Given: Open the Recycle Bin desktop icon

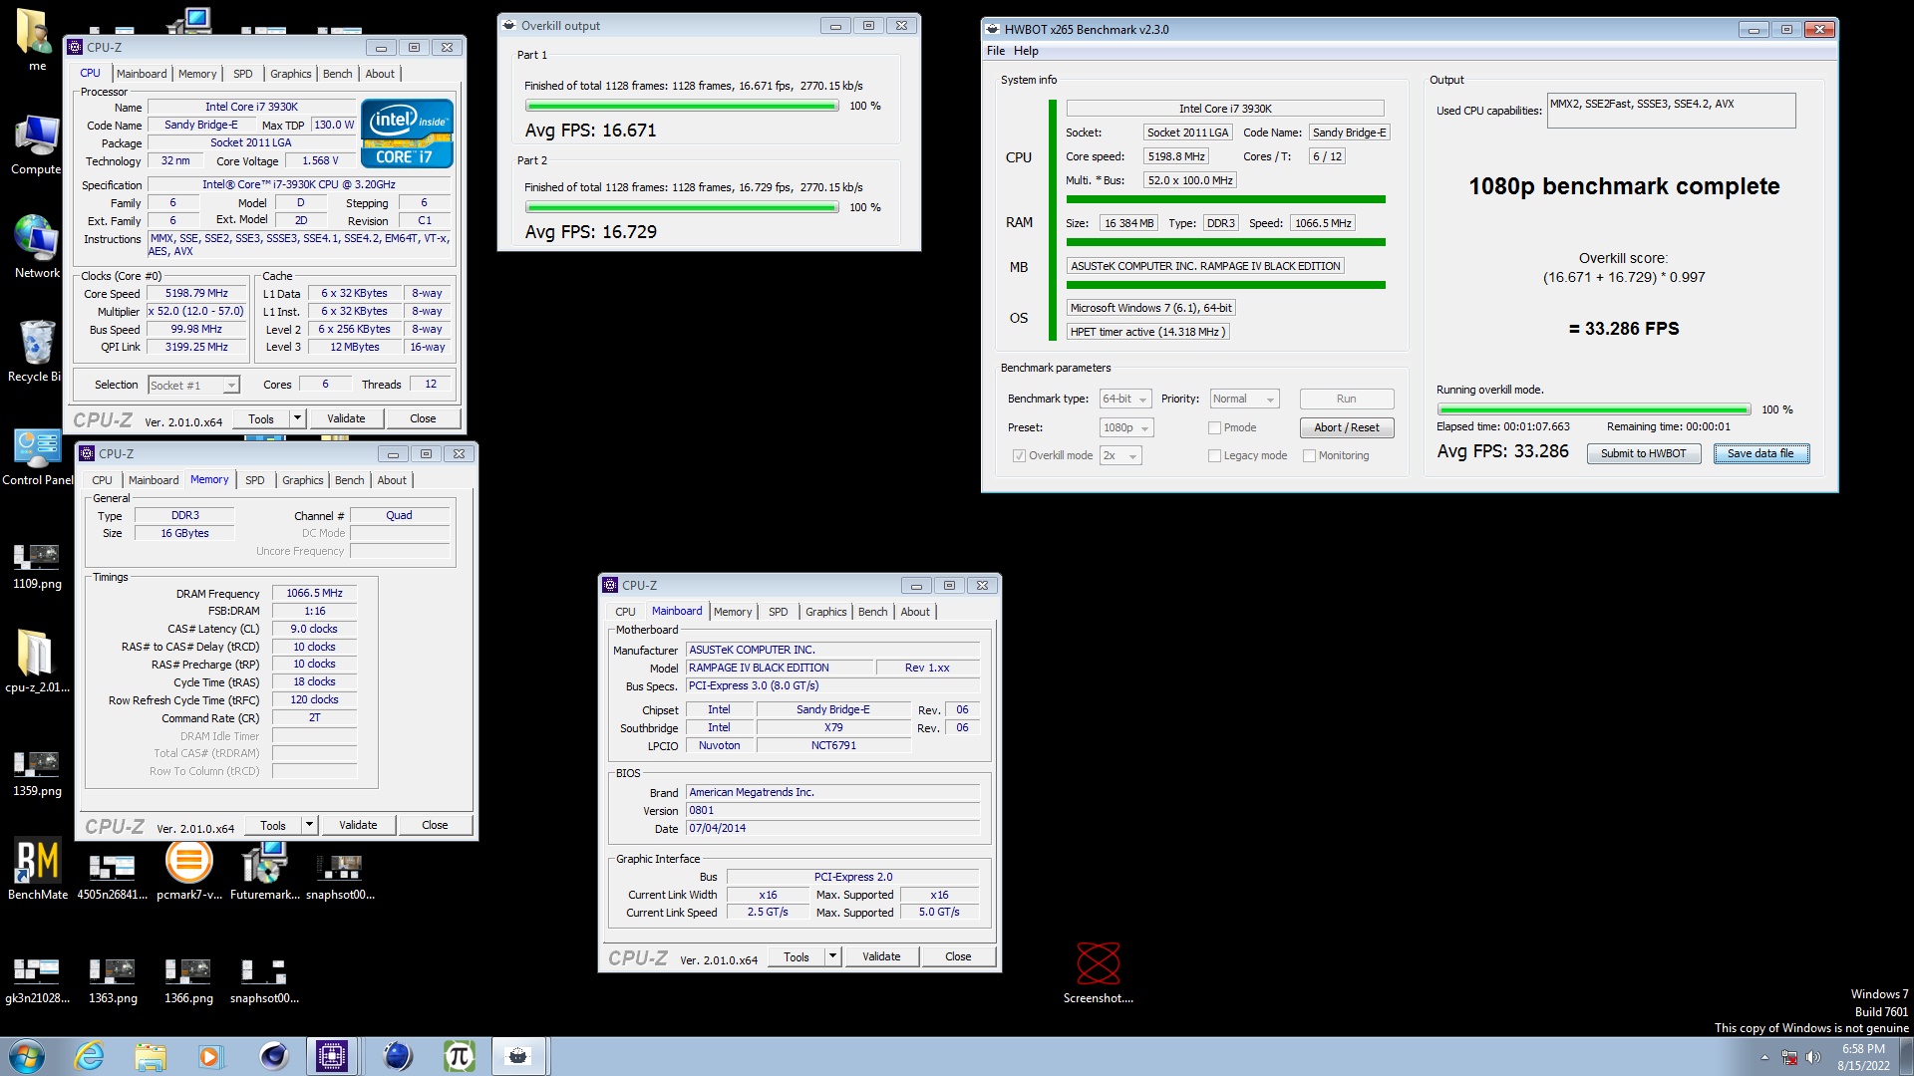Looking at the screenshot, I should click(37, 351).
